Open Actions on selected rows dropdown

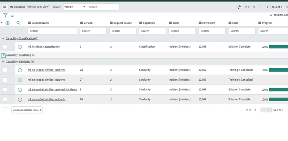(x=27, y=110)
